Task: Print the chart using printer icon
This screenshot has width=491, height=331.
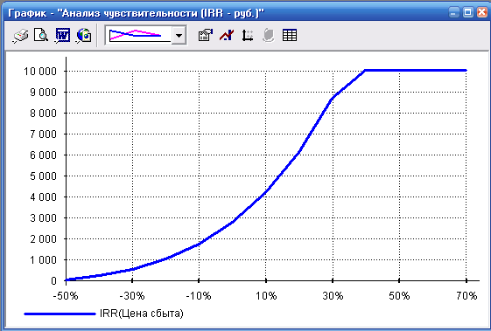Action: pos(21,35)
